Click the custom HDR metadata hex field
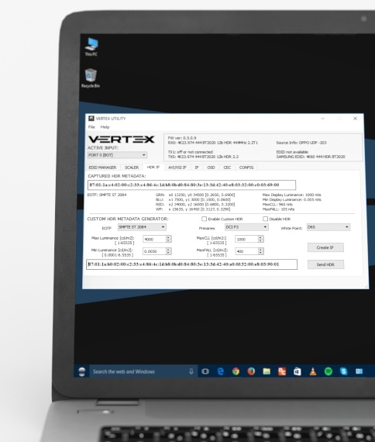The height and width of the screenshot is (442, 375). click(x=191, y=264)
